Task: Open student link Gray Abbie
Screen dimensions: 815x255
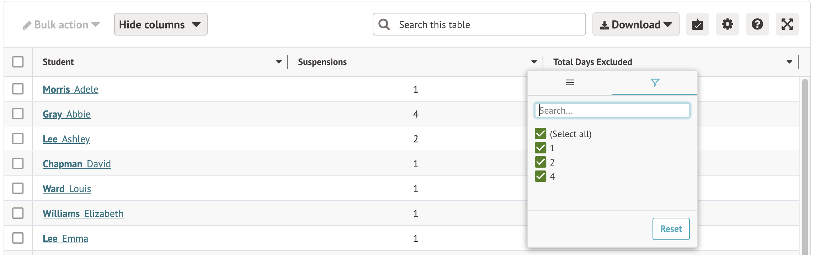Action: (x=66, y=114)
